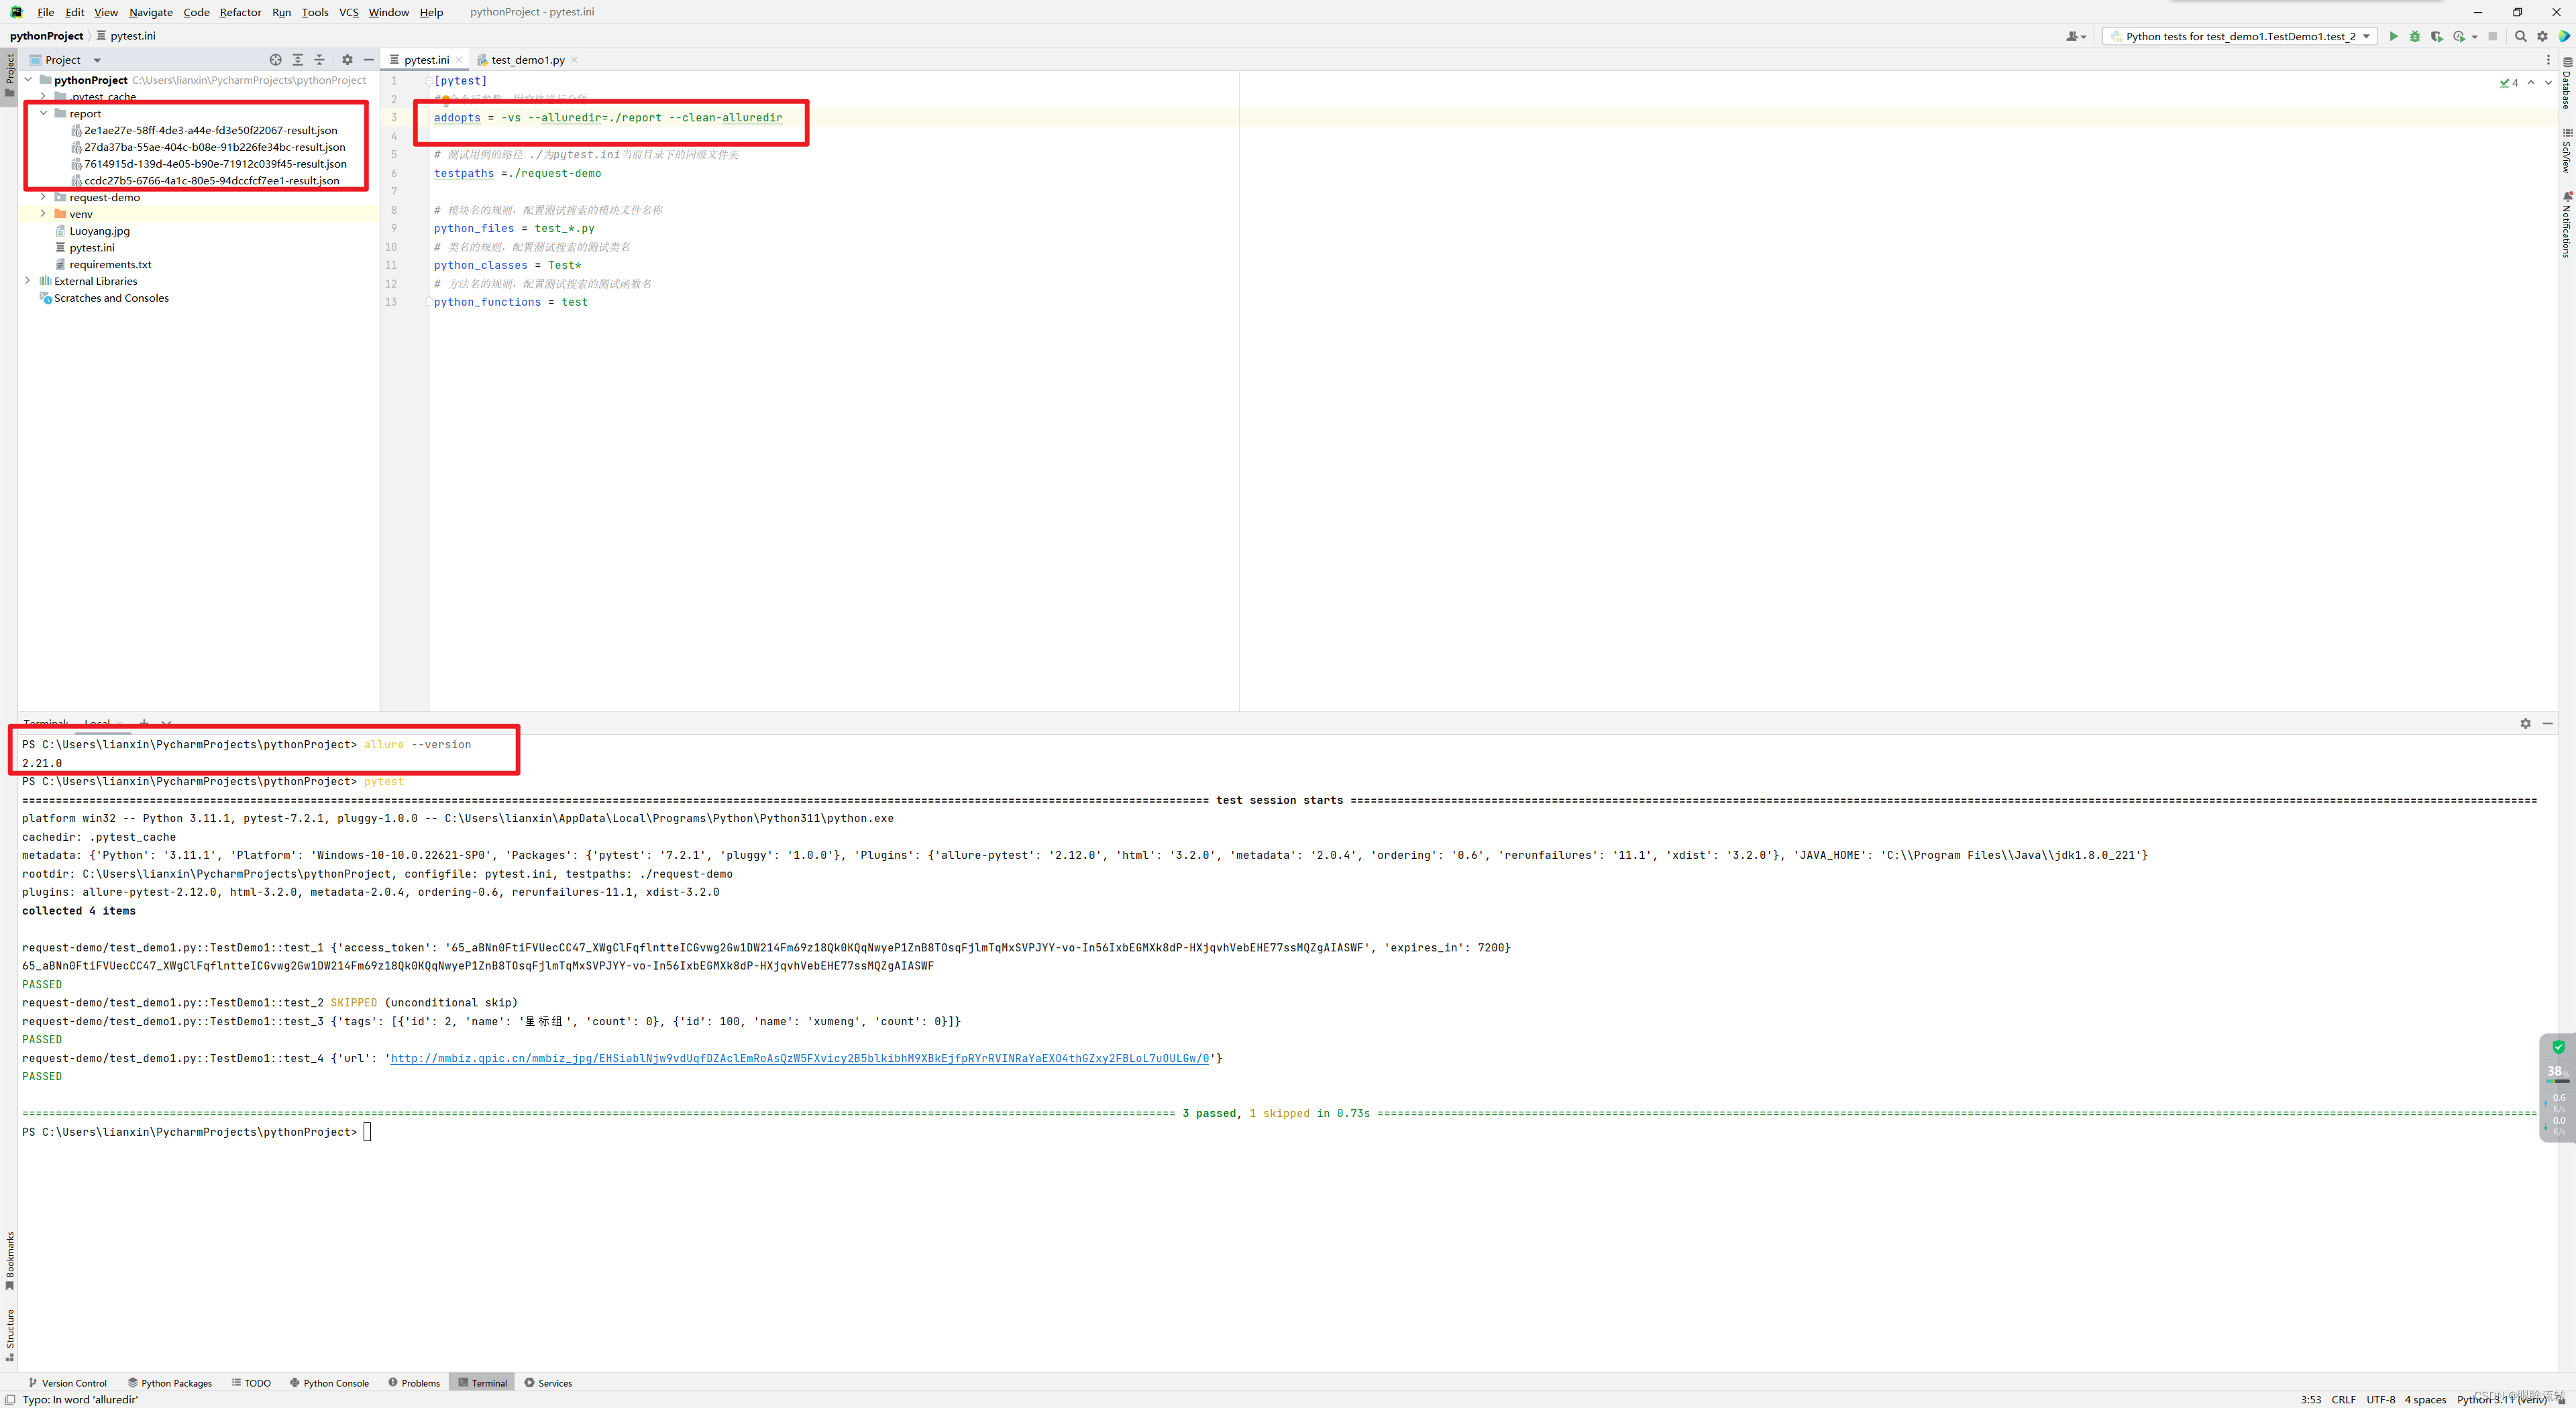The image size is (2576, 1408).
Task: Open Problems tool window
Action: tap(414, 1383)
